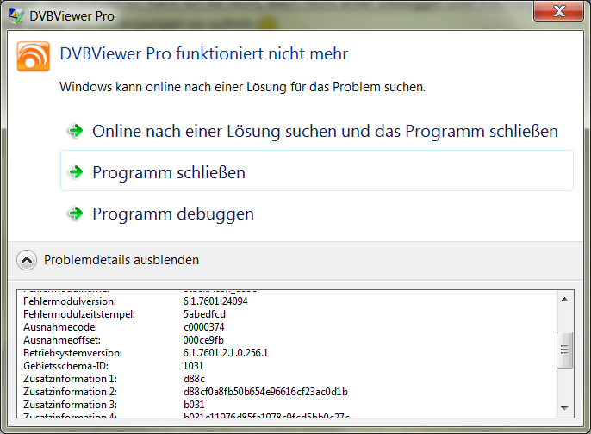Screen dimensions: 591x434
Task: Choose 'Online nach einer Lösung suchen und das Programm schließen'
Action: click(x=325, y=131)
